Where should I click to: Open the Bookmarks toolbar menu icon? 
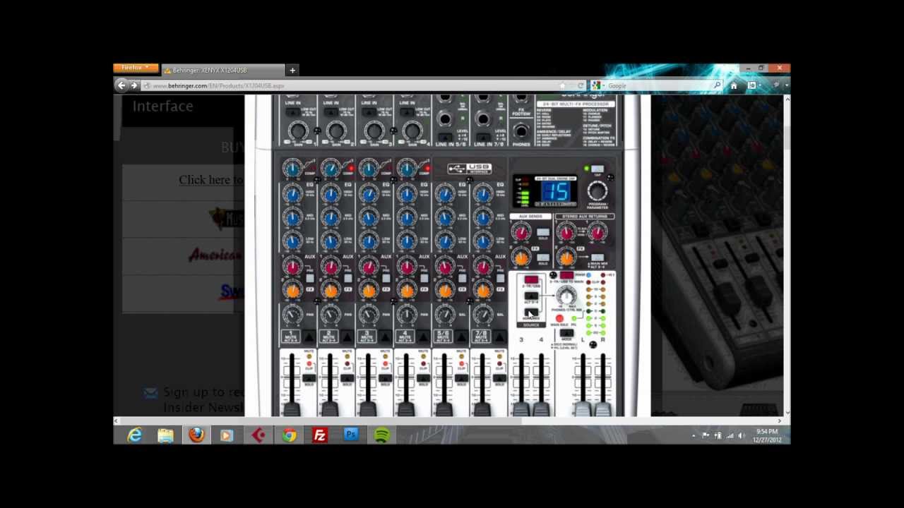[x=753, y=85]
